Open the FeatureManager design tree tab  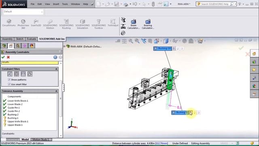click(x=4, y=46)
